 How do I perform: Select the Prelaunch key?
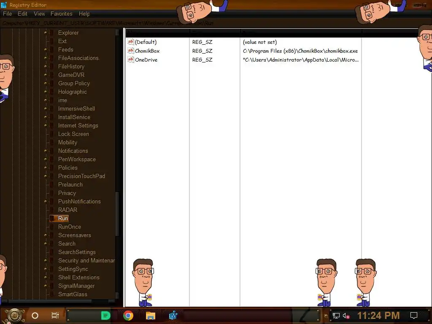70,185
